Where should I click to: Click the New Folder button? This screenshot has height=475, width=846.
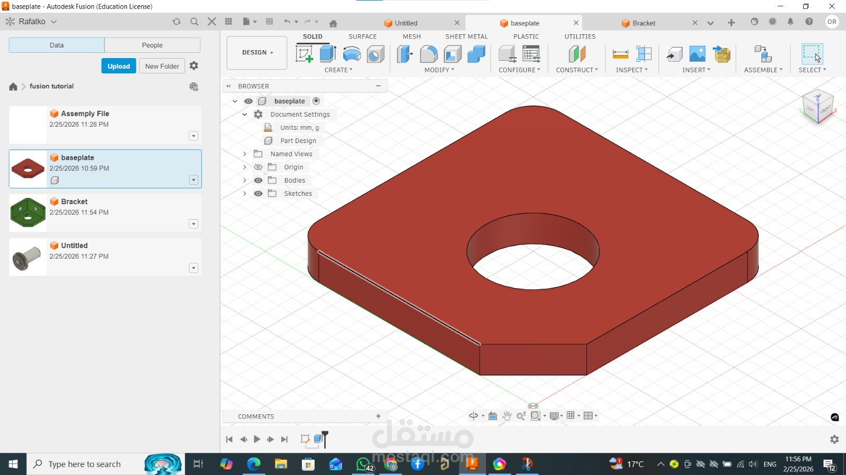coord(162,66)
